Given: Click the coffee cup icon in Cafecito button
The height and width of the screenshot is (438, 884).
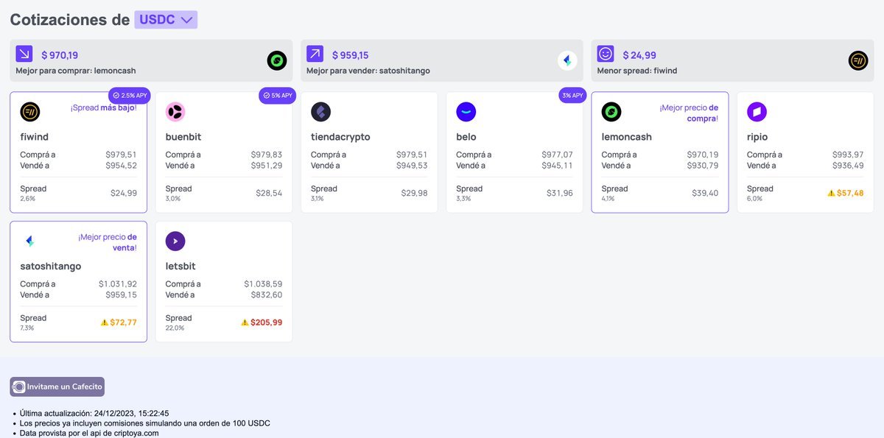Looking at the screenshot, I should pyautogui.click(x=19, y=386).
